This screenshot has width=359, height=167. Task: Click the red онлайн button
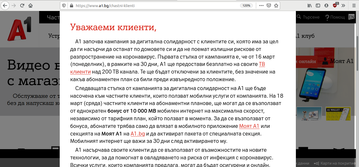pos(306,62)
